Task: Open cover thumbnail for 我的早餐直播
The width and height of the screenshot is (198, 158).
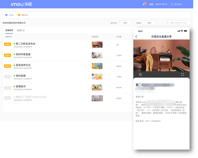Action: (97, 55)
